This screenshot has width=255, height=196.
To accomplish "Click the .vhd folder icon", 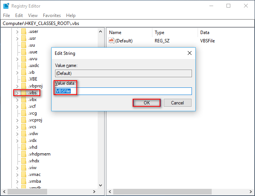I will coord(24,147).
